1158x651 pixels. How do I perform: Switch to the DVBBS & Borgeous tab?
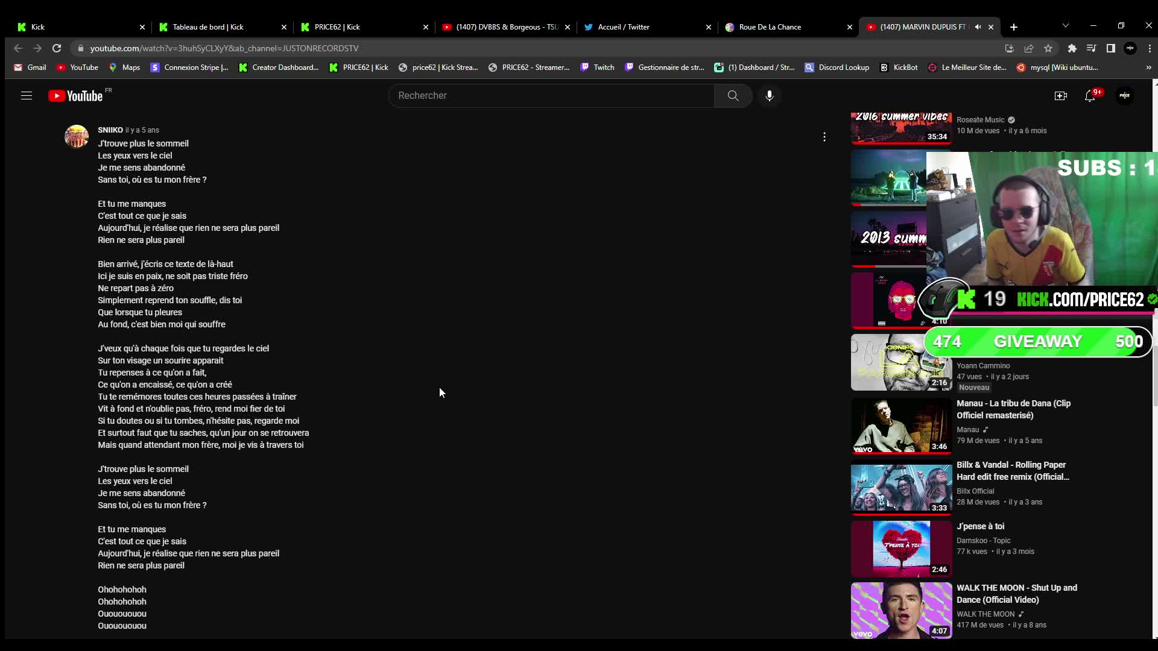coord(505,27)
